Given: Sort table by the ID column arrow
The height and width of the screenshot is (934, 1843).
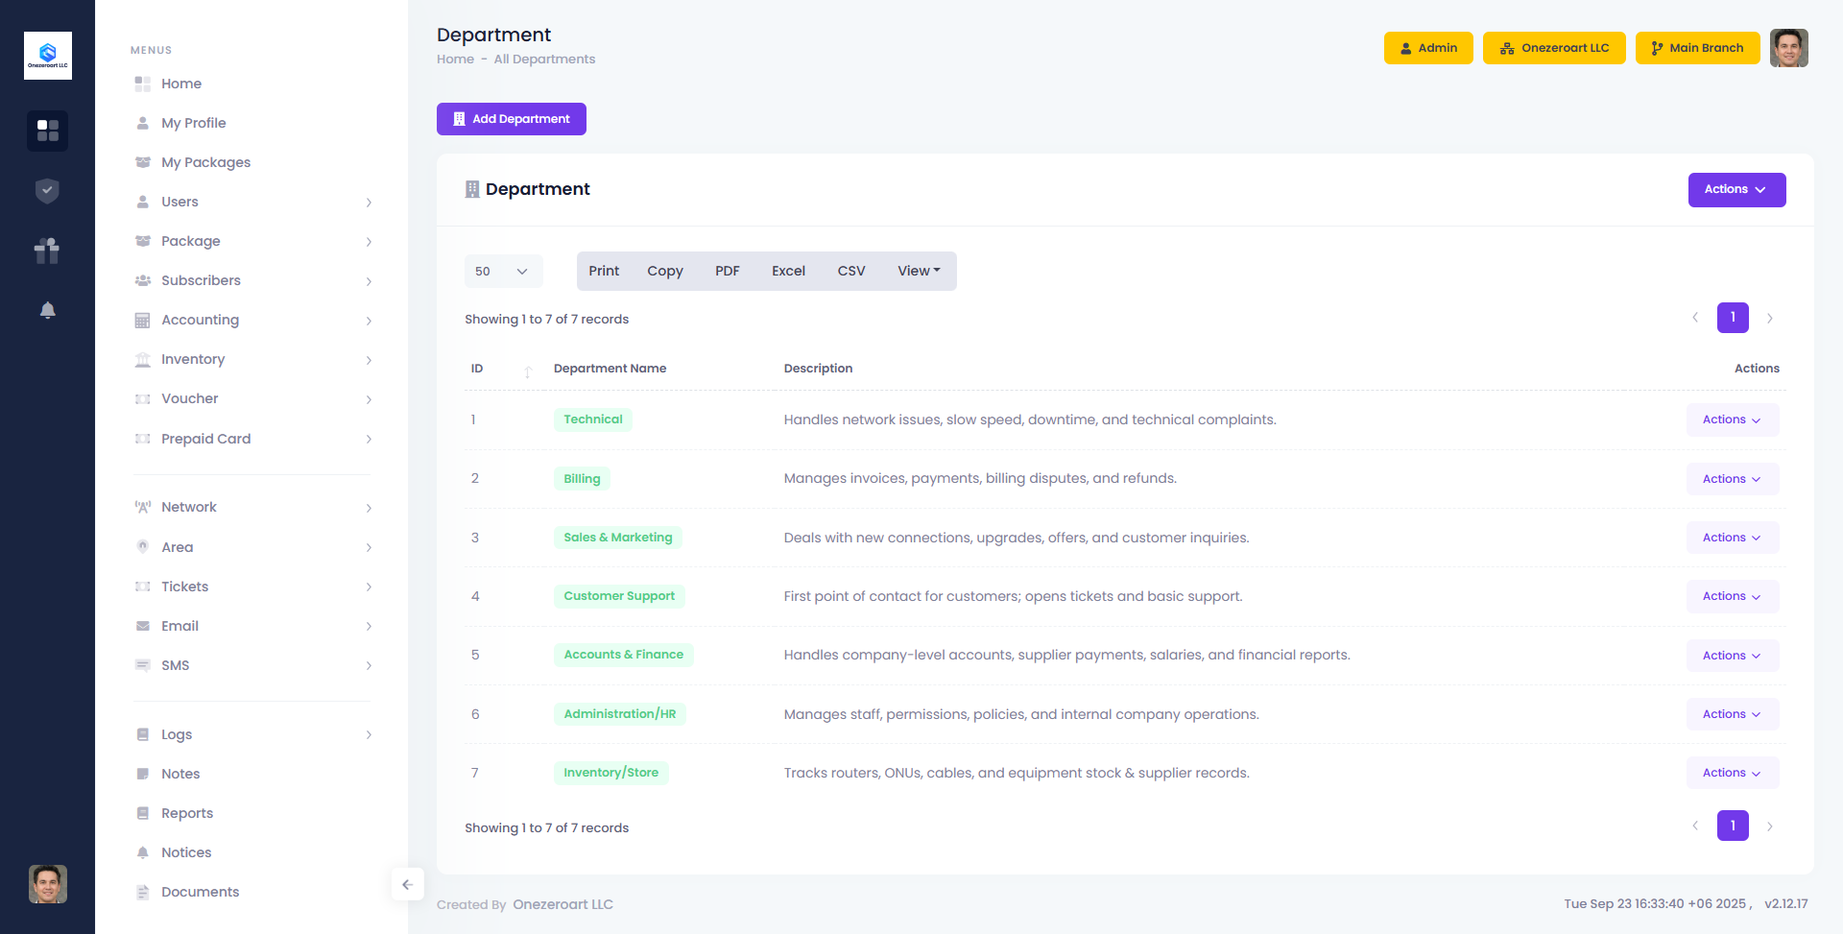Looking at the screenshot, I should (527, 371).
